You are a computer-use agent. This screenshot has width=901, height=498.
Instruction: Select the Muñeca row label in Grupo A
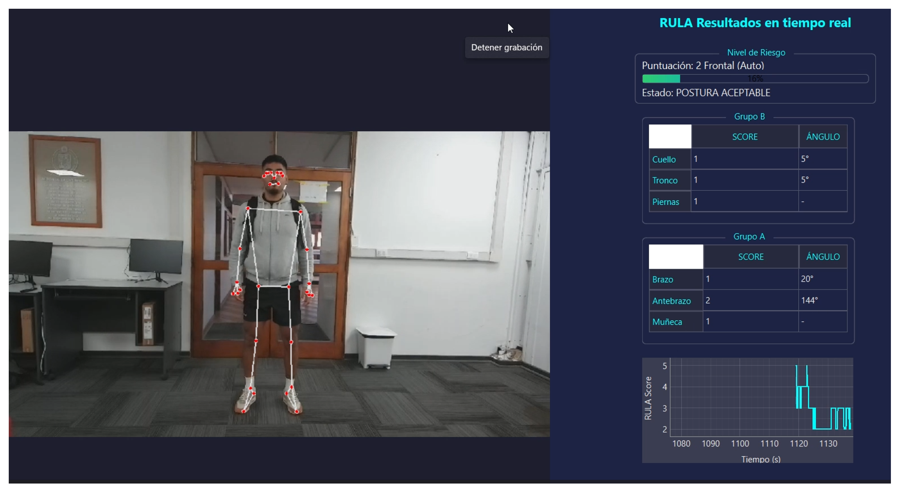667,322
